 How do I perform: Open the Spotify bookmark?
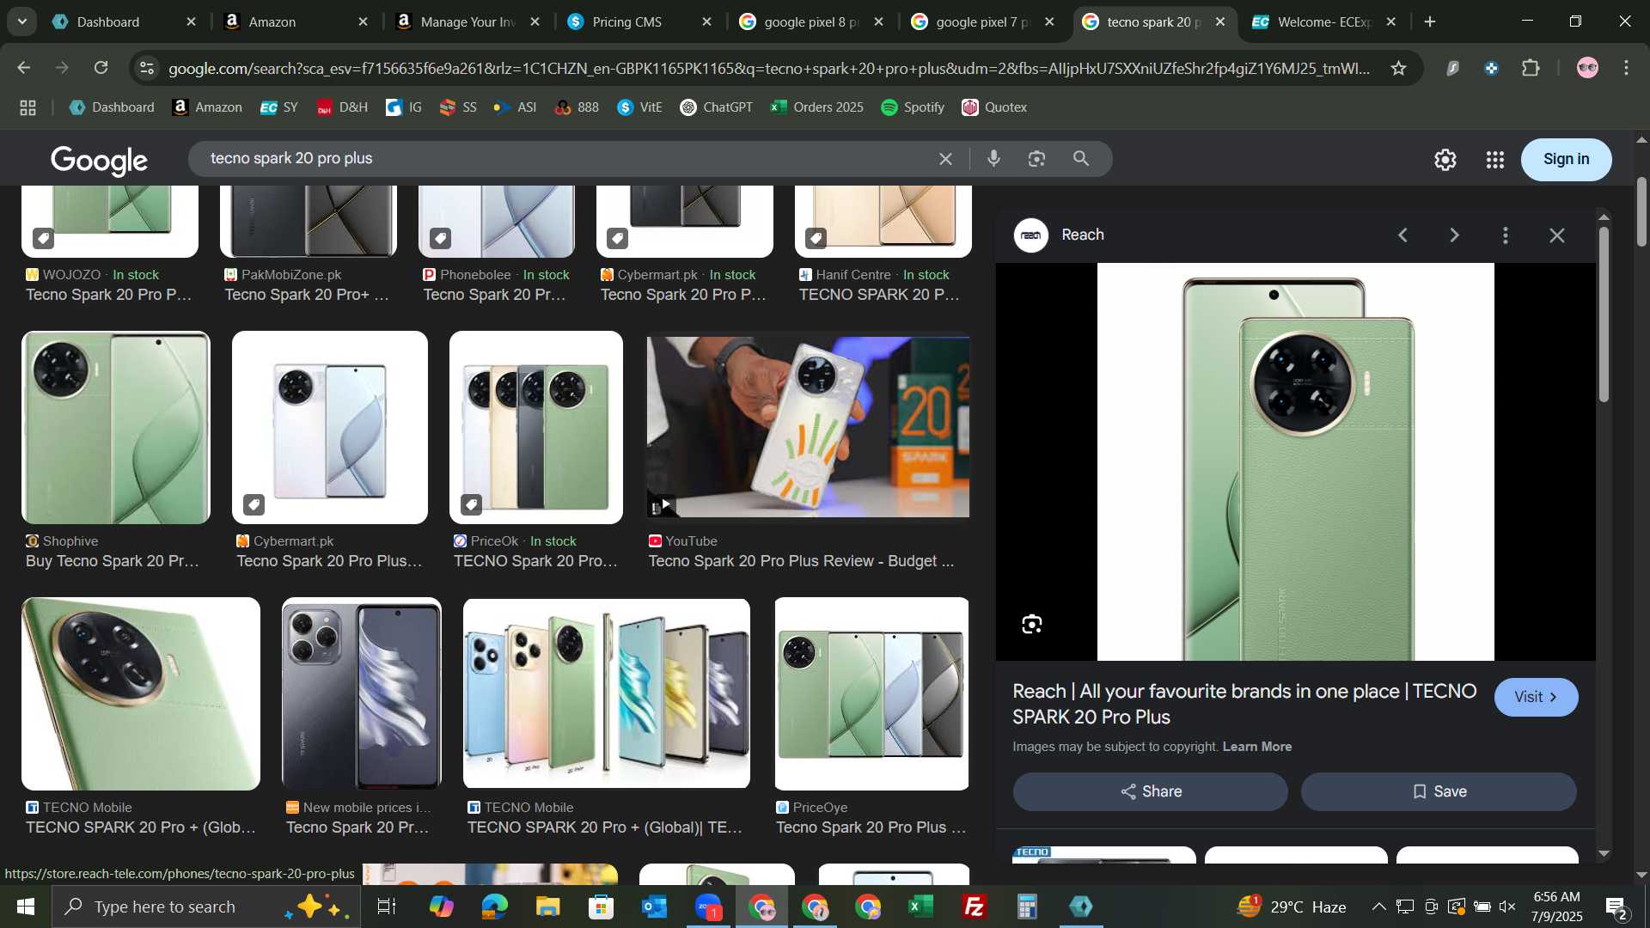coord(913,107)
